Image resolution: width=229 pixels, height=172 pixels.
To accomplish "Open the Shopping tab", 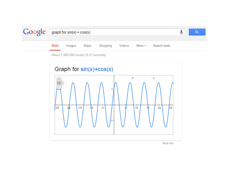I will click(x=105, y=46).
